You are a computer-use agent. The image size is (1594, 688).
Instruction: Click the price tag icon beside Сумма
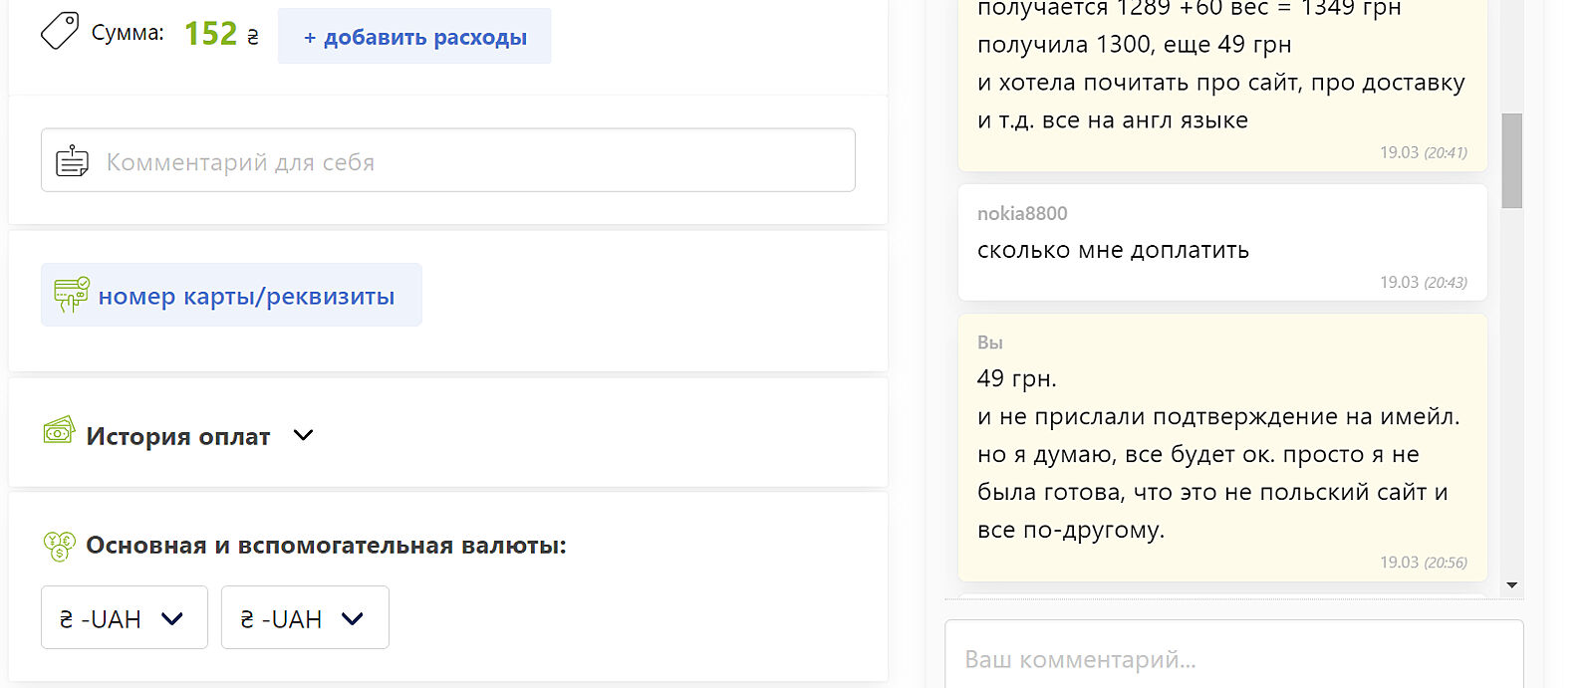[59, 31]
